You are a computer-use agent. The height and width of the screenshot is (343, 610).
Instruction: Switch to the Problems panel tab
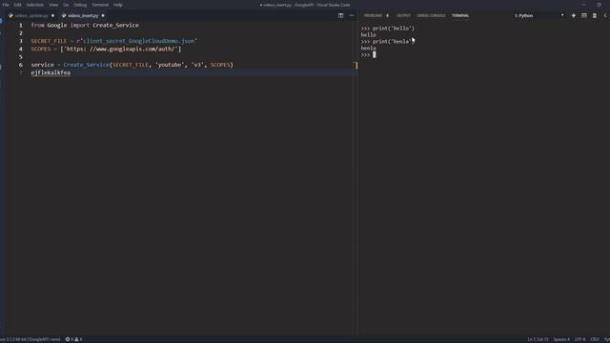373,15
